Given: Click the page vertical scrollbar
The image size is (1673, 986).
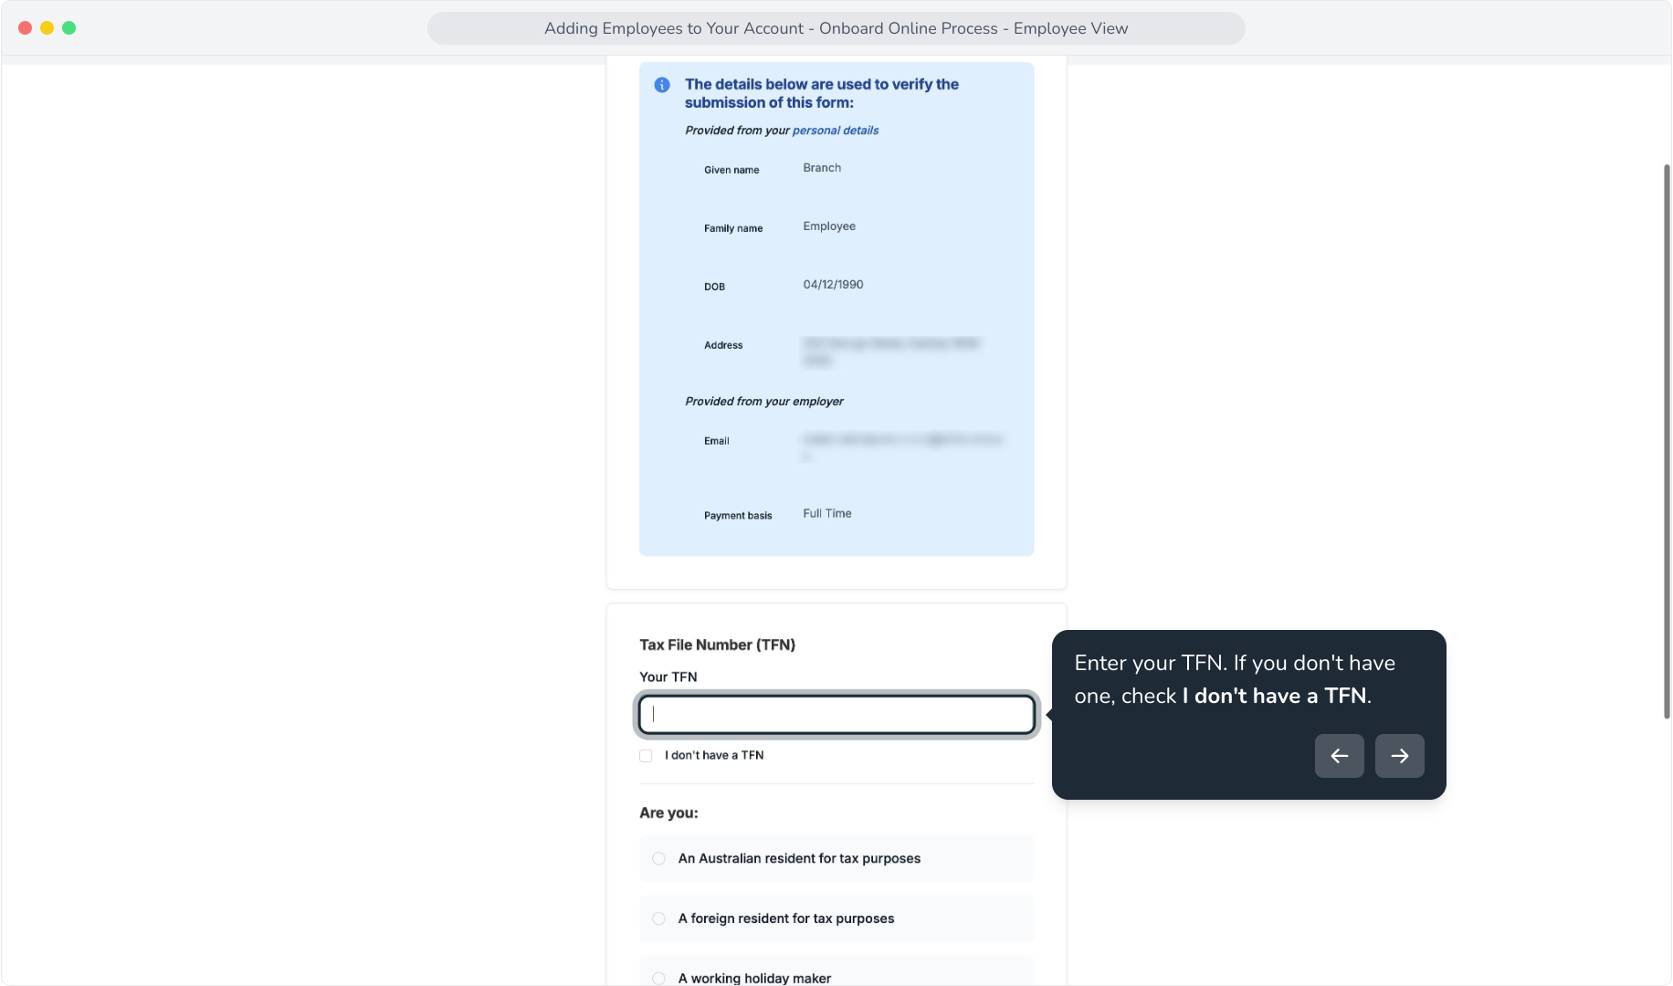Looking at the screenshot, I should click(1667, 441).
